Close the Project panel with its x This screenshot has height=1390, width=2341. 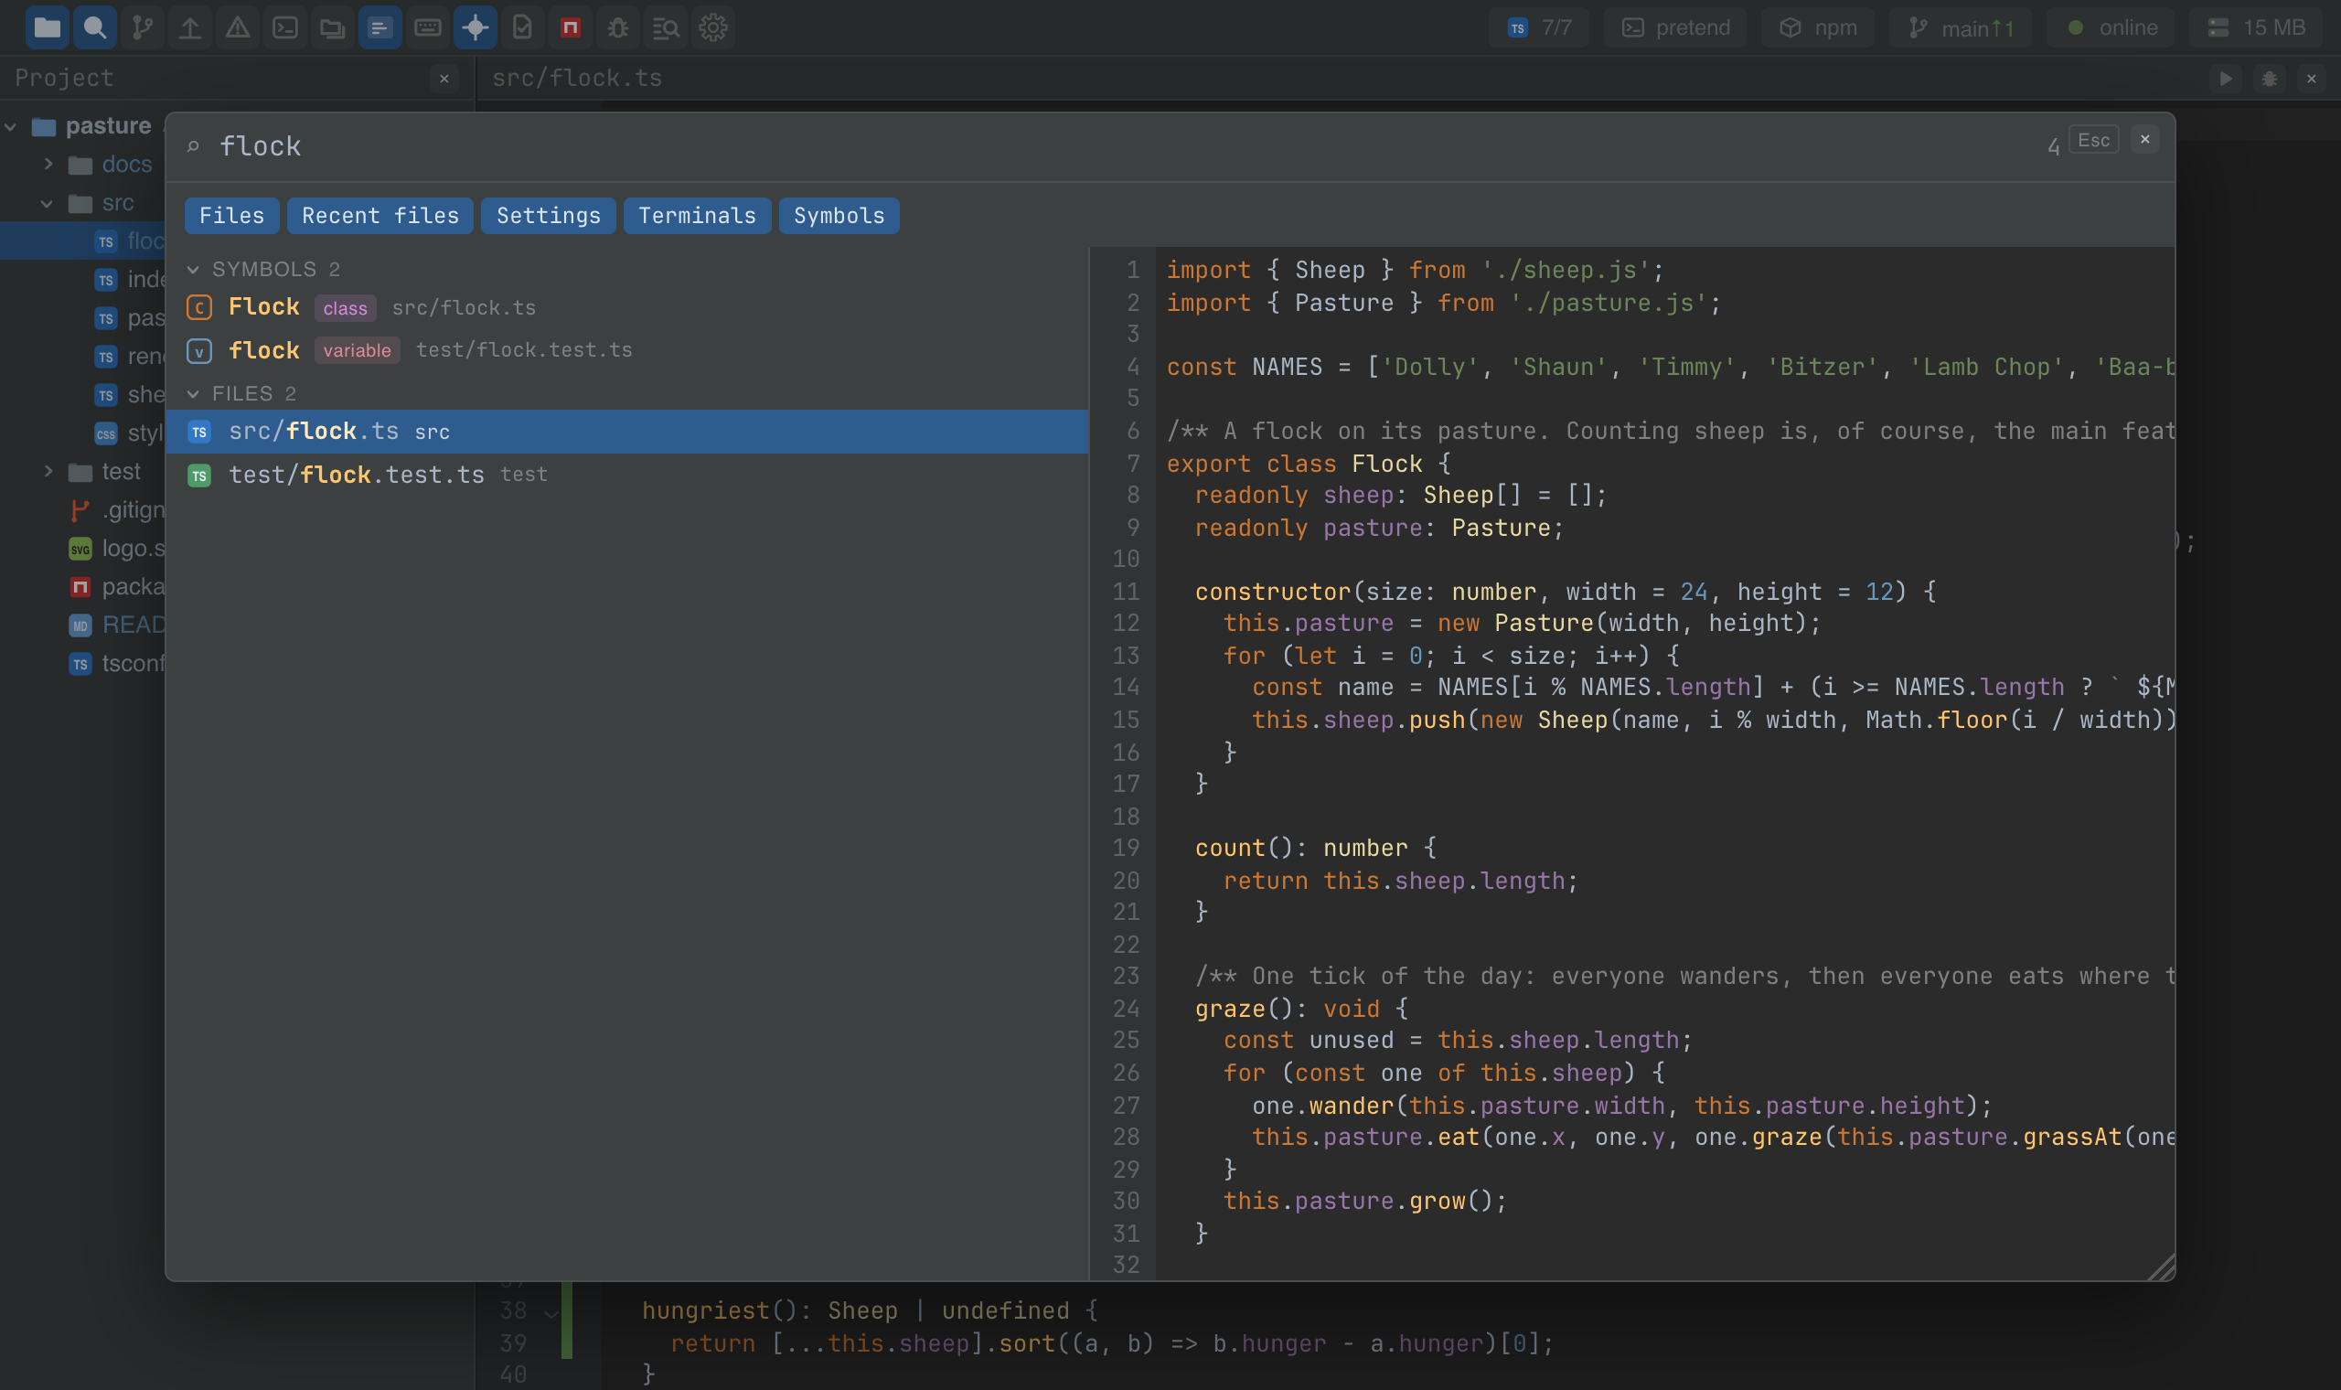click(x=444, y=79)
